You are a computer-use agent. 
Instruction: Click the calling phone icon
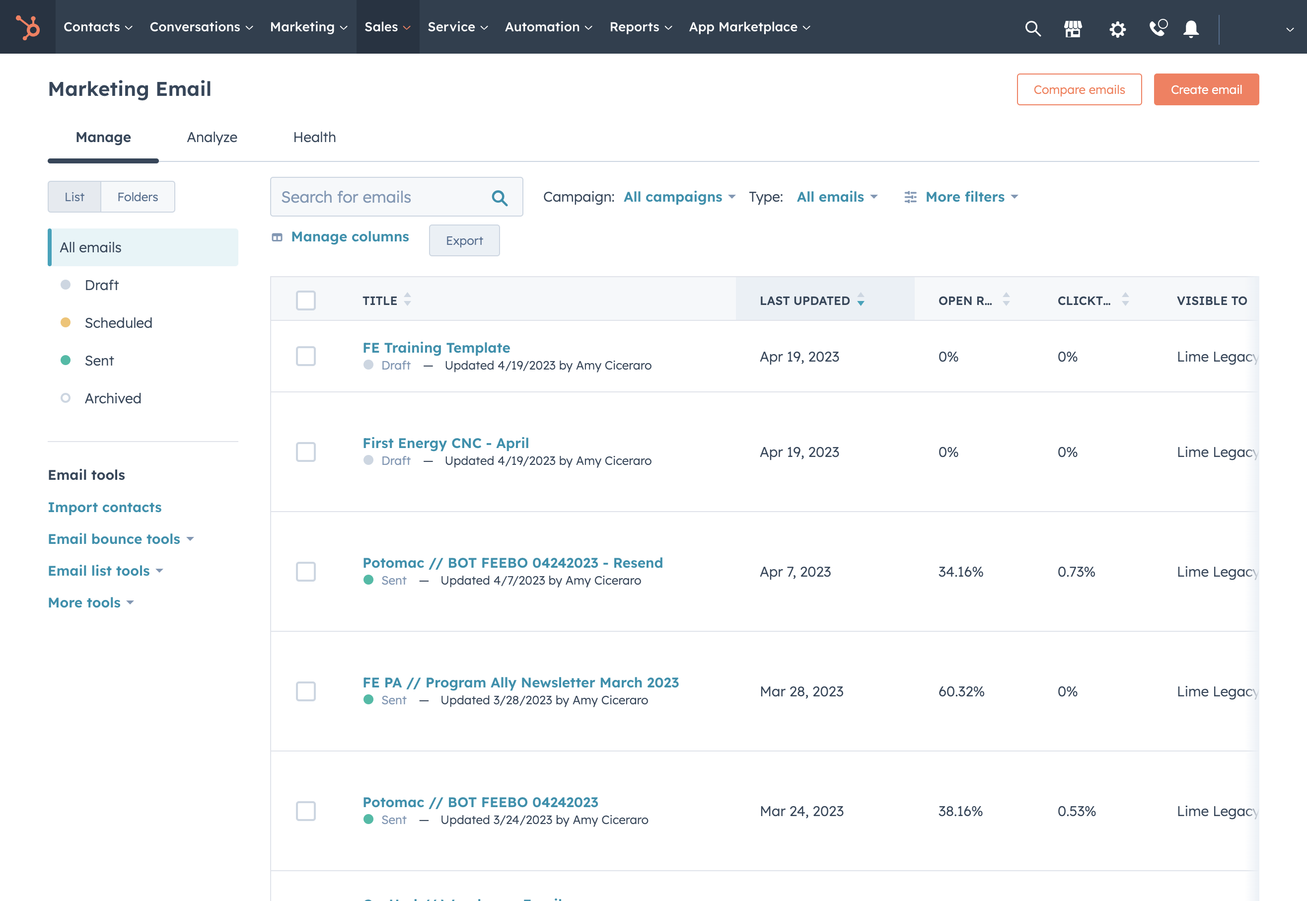click(1158, 28)
